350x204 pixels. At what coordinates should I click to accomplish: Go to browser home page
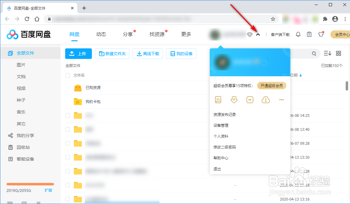(37, 19)
